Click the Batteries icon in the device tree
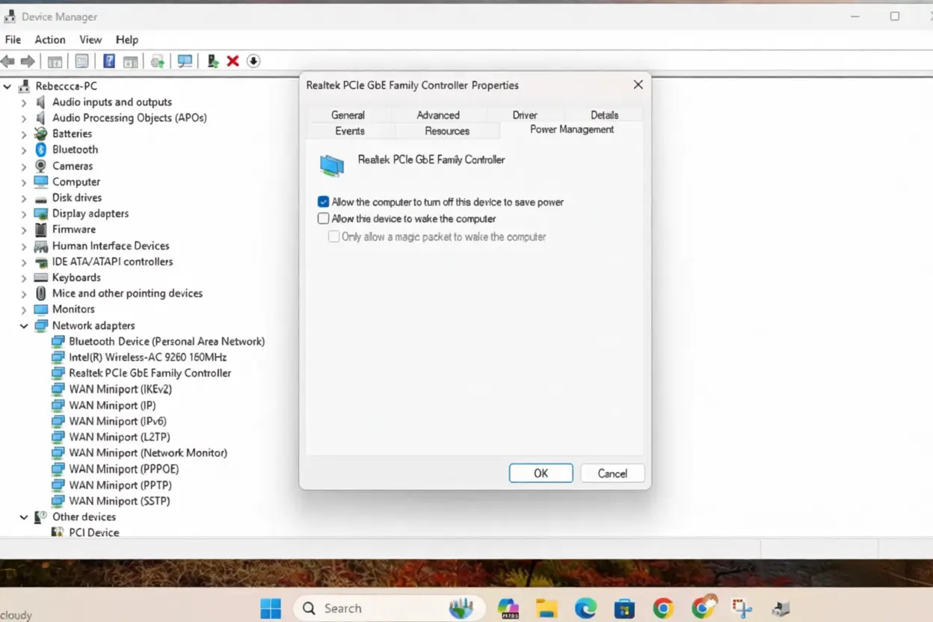This screenshot has width=933, height=622. click(x=41, y=134)
